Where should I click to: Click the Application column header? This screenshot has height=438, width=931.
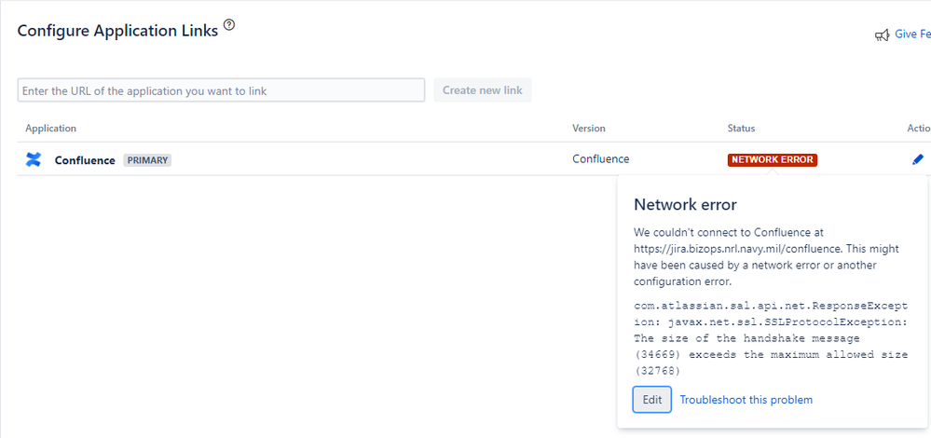tap(50, 129)
